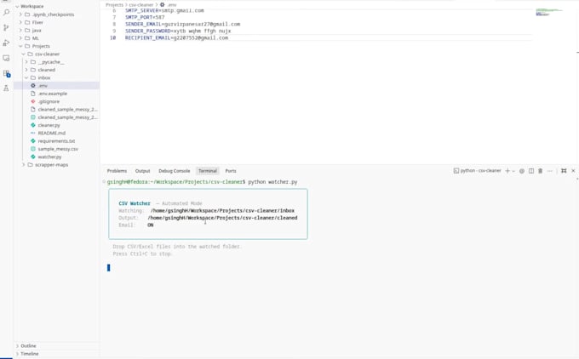Click Projects in the breadcrumb path
Screen dimensions: 579x359
coord(114,5)
